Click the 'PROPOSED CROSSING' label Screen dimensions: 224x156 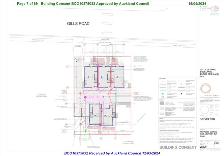tap(78, 46)
